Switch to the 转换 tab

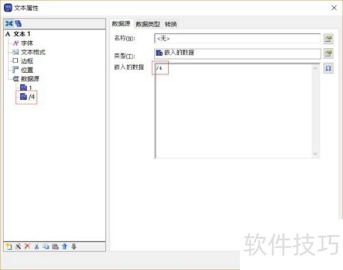(171, 24)
